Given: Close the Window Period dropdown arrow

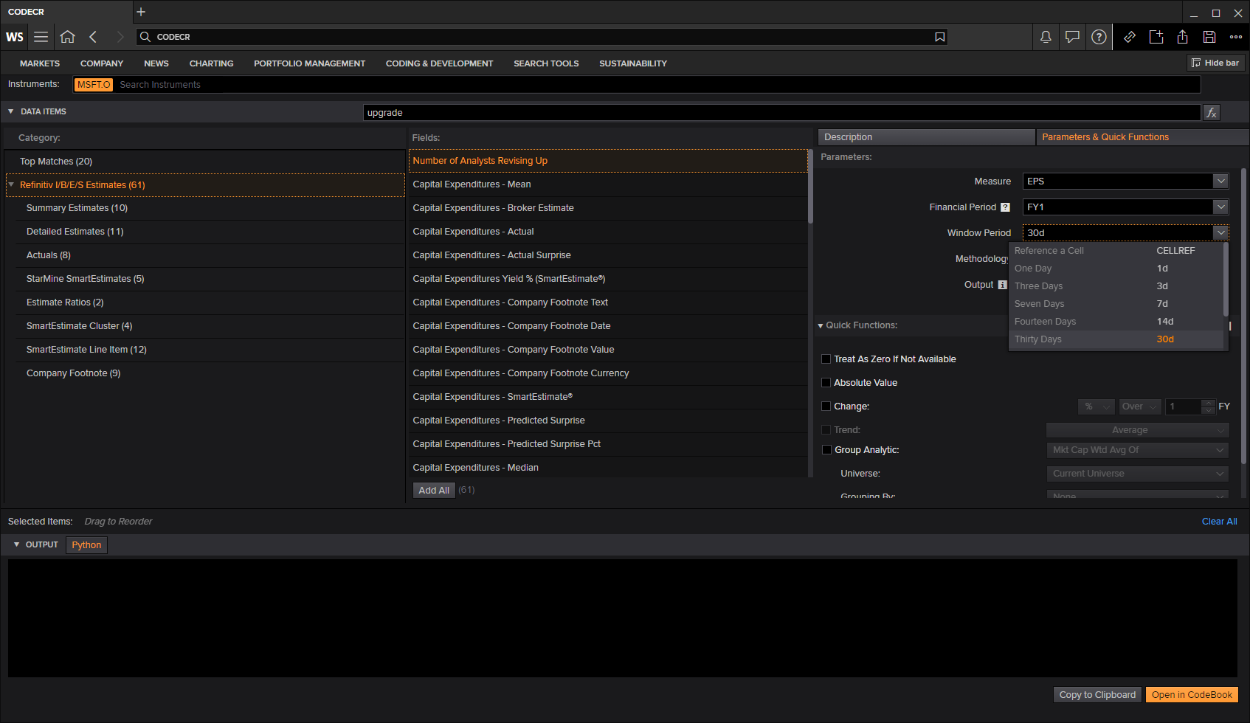Looking at the screenshot, I should [x=1221, y=233].
